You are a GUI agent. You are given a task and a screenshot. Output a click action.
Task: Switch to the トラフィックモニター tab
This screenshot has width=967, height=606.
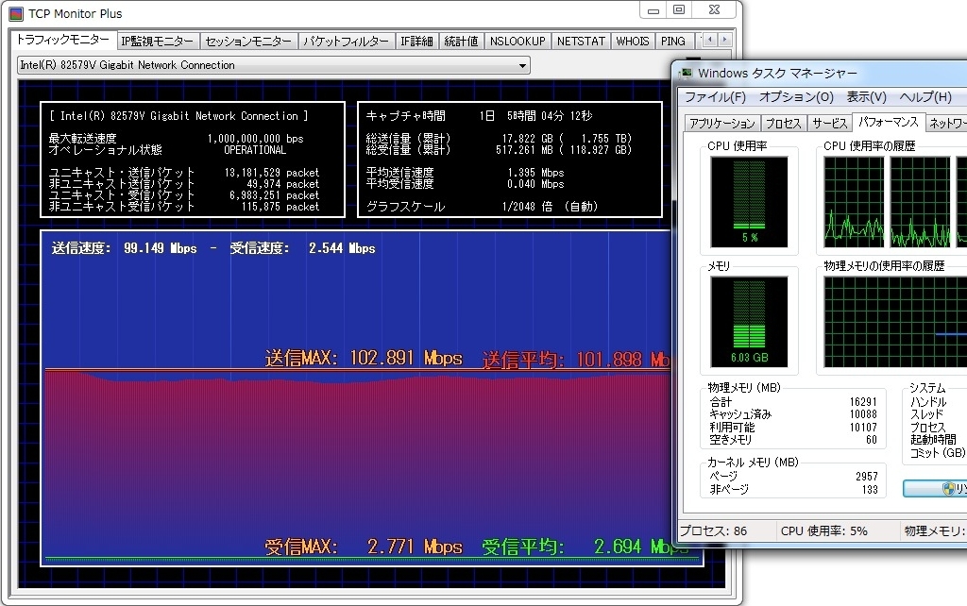(x=63, y=40)
